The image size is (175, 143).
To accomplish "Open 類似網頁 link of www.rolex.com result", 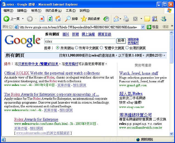I will pyautogui.click(x=80, y=85).
